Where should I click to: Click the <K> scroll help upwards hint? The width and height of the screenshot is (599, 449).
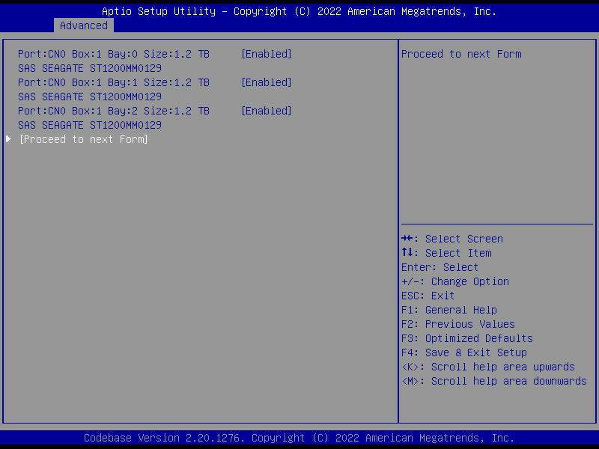point(487,367)
